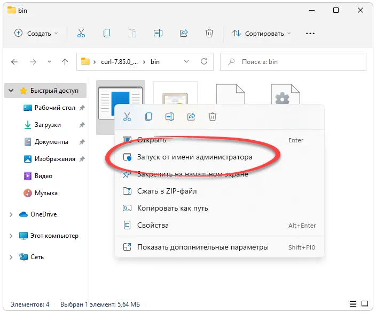Expand the Этот компьютер node
376x313 pixels.
click(x=11, y=236)
